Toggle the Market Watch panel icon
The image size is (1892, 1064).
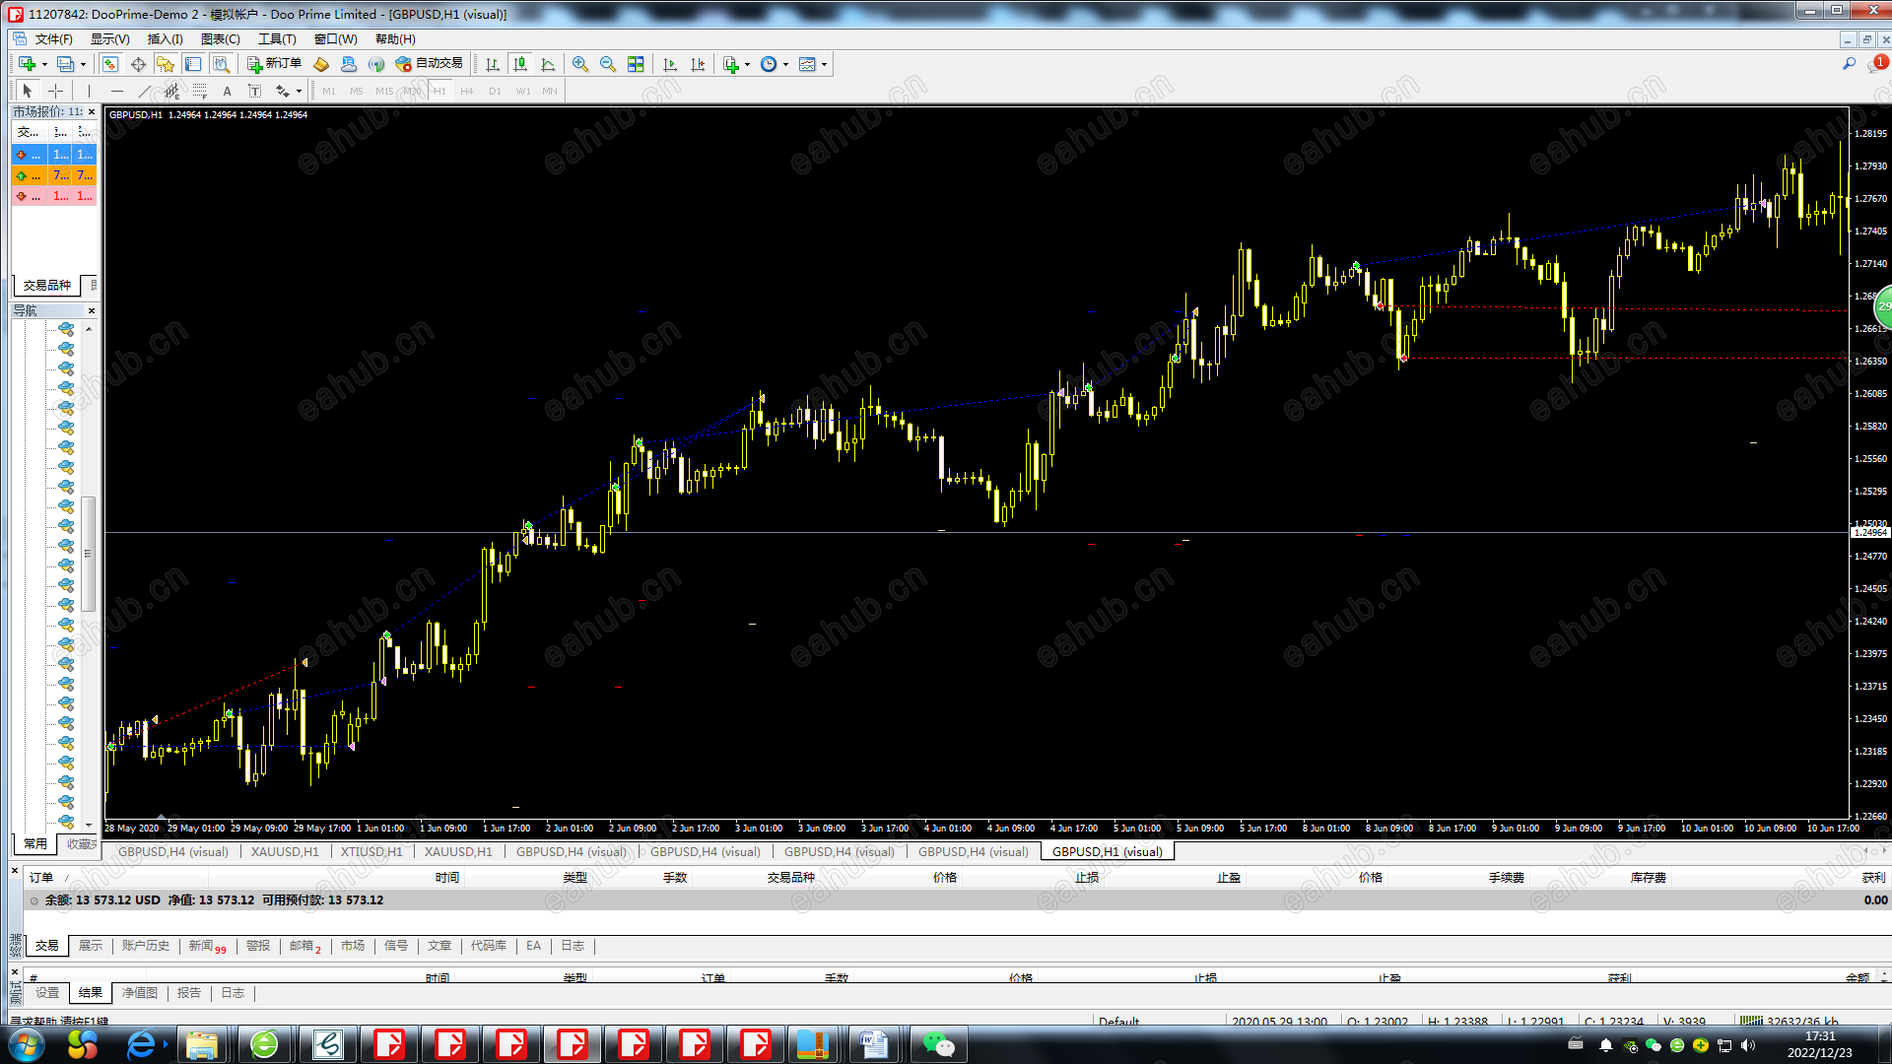tap(110, 64)
